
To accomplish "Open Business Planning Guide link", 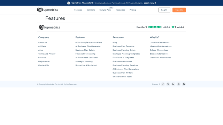I will click(x=124, y=50).
